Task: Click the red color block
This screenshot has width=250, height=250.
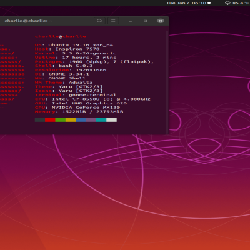Action: coord(50,119)
